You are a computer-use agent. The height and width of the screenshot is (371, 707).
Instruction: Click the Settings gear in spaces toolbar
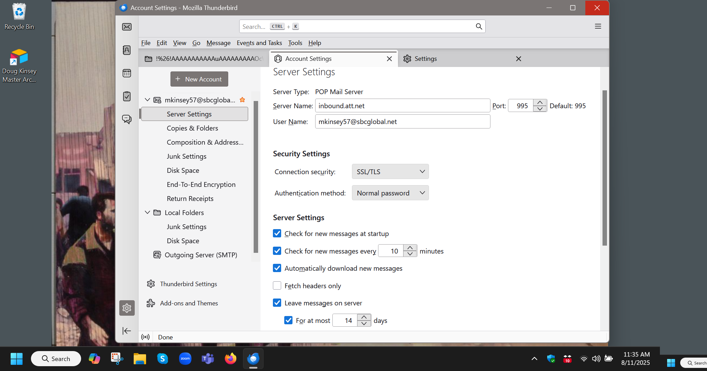127,308
